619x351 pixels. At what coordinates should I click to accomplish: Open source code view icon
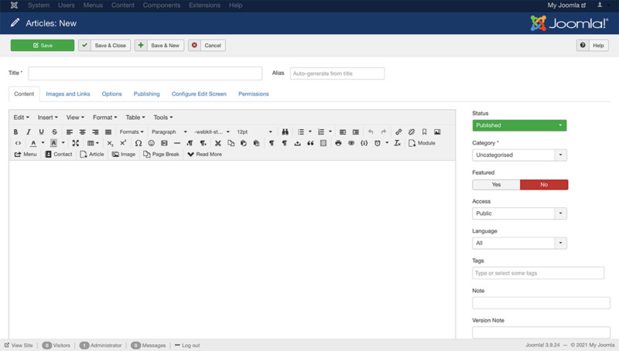click(x=18, y=143)
